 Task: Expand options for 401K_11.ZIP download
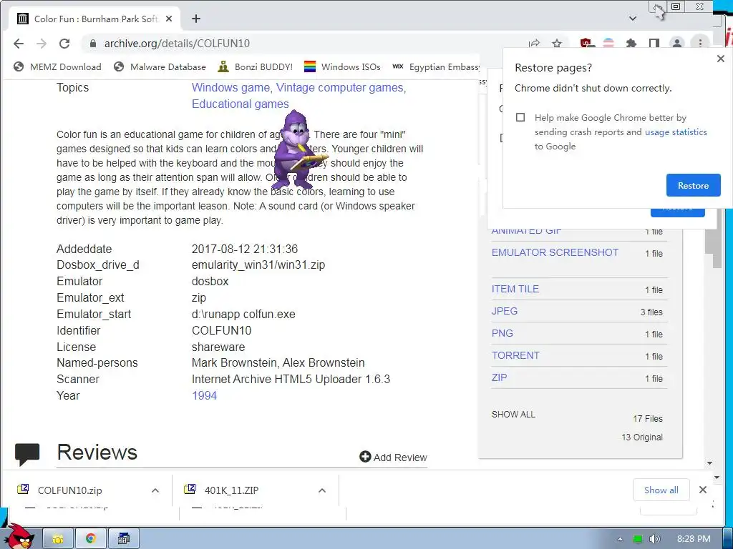pos(321,490)
